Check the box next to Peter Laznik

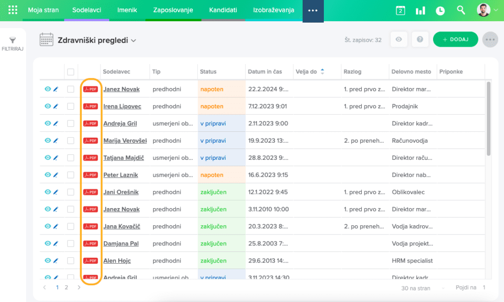(71, 175)
